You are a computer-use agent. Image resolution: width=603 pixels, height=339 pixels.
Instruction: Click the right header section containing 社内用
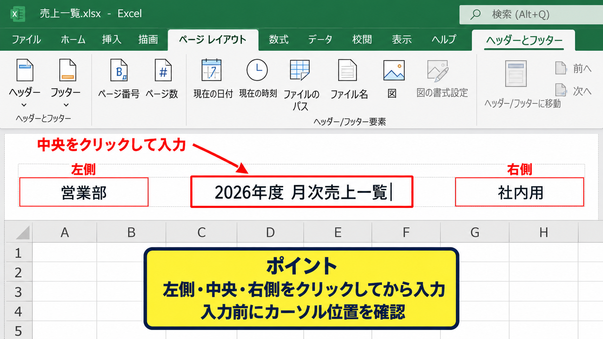coord(519,192)
